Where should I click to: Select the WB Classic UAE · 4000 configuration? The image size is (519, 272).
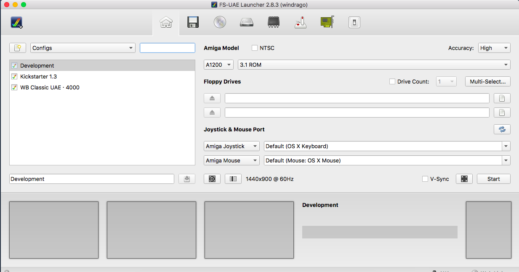tap(102, 87)
